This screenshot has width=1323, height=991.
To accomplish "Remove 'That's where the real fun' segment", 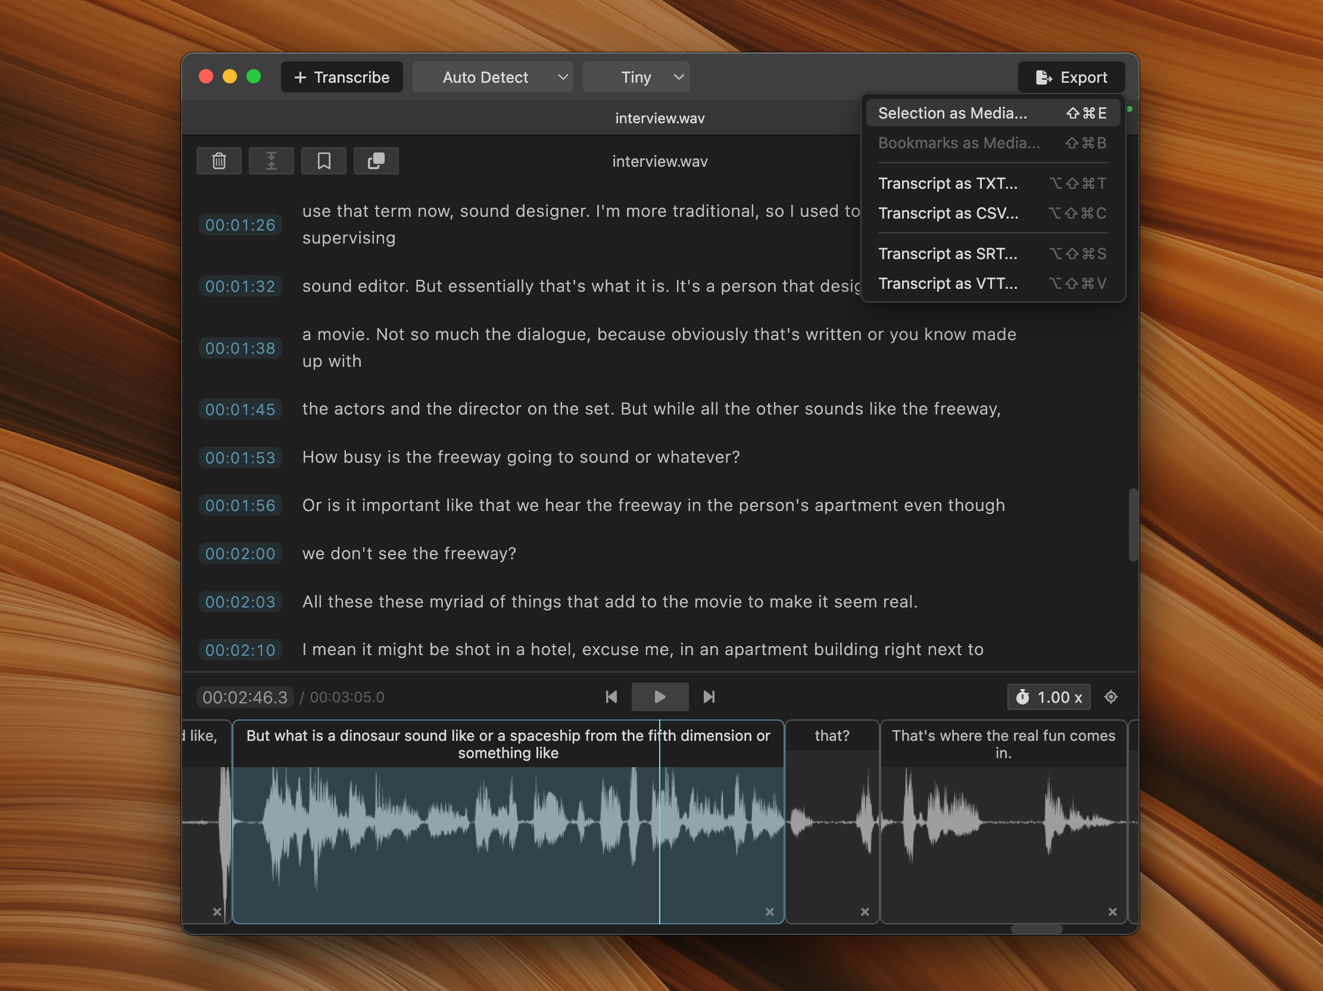I will coord(1112,911).
